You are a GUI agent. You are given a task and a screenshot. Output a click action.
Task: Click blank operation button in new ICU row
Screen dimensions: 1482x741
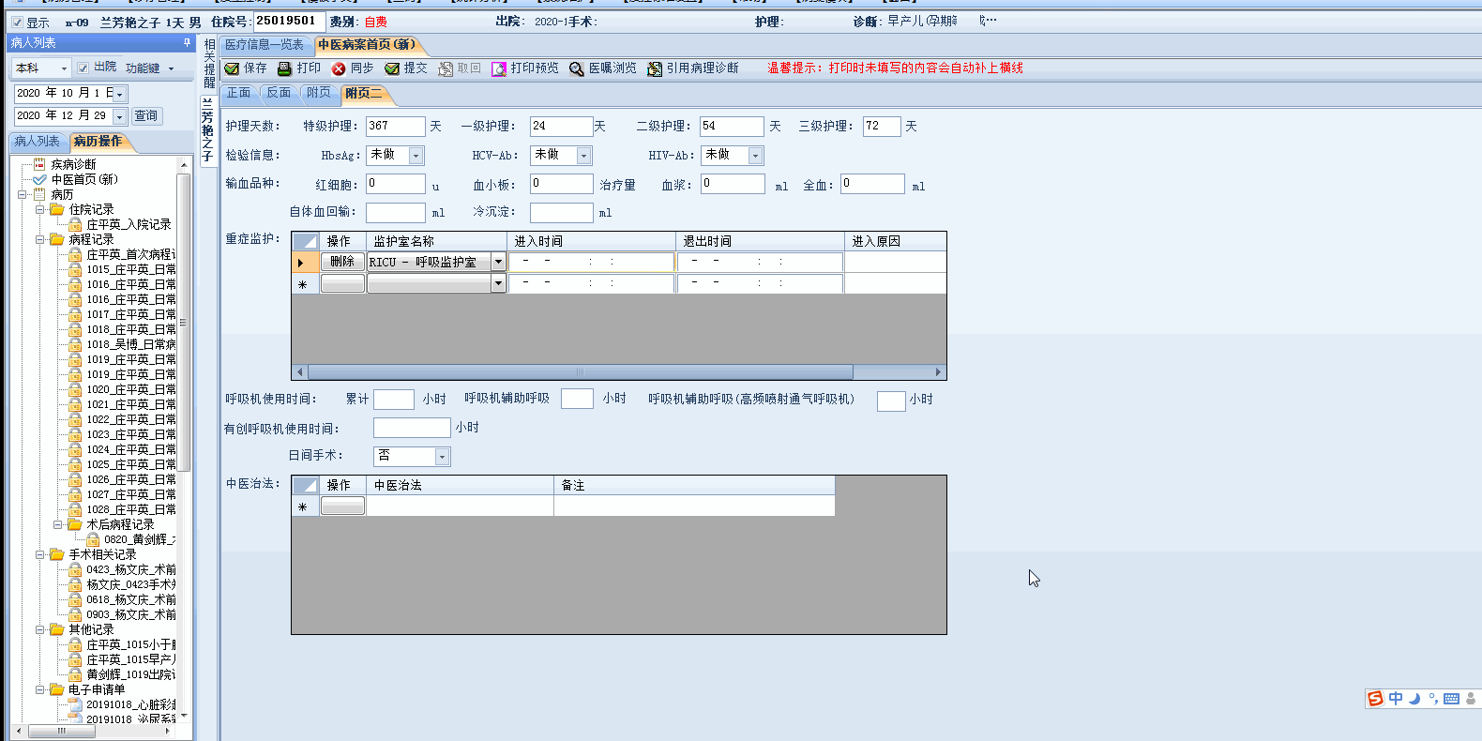click(342, 283)
